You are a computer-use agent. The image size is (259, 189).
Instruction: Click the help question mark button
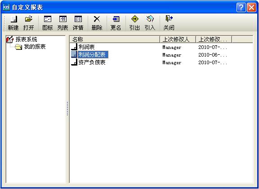241,8
